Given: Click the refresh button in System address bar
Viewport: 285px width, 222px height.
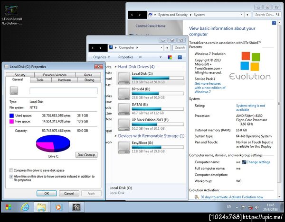Looking at the screenshot, I should [247, 15].
